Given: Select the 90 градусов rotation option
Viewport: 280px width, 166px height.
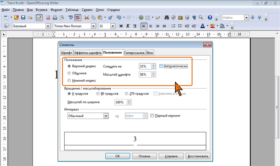Looking at the screenshot, I should click(98, 94).
